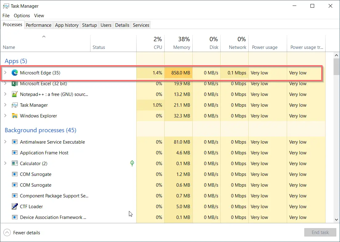Expand the Antimalware Service Executable group
This screenshot has width=340, height=242.
coord(6,142)
